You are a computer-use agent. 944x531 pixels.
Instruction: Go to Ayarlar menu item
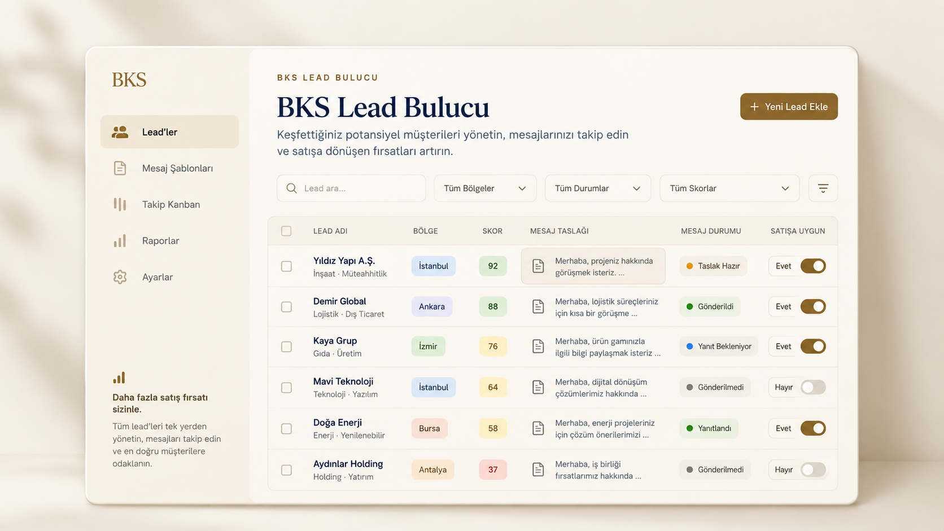point(169,277)
